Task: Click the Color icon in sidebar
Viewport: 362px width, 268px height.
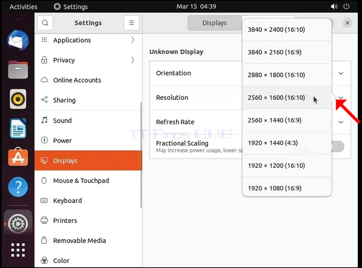Action: pos(44,260)
